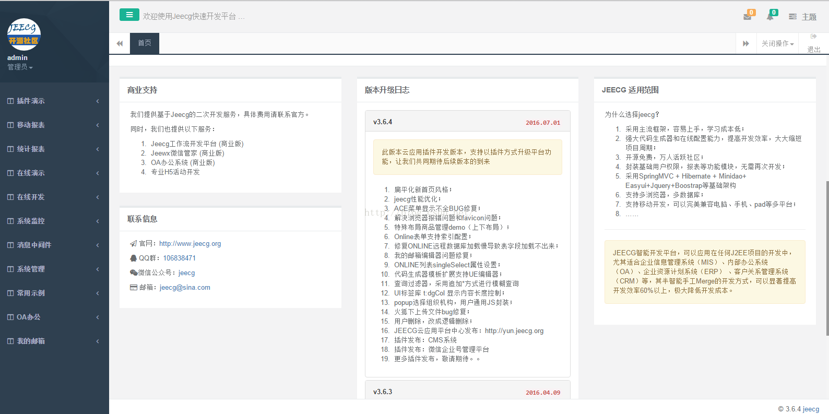The width and height of the screenshot is (829, 414).
Task: Click the 微信公众号 jeecg link
Action: tap(186, 273)
